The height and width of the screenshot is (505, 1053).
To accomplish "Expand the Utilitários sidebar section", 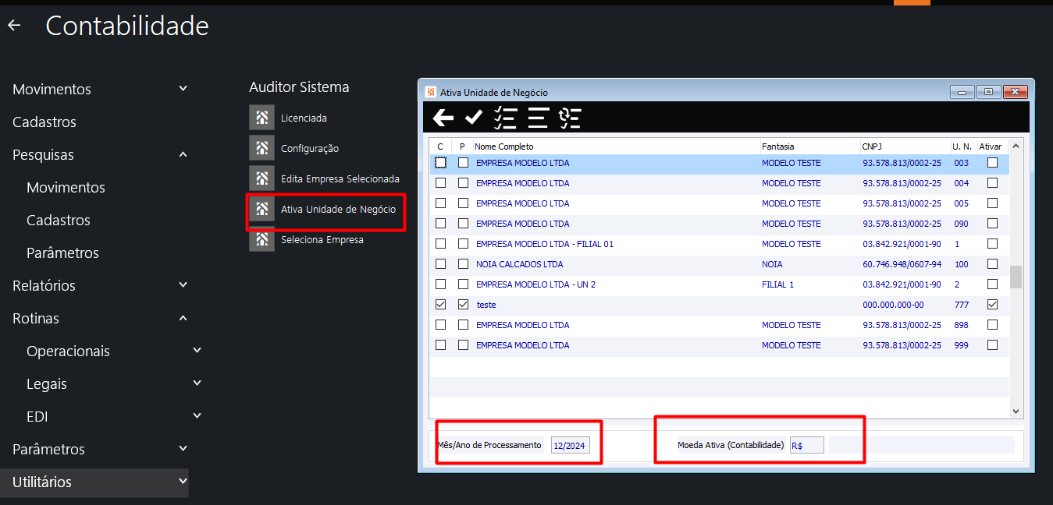I will point(183,482).
